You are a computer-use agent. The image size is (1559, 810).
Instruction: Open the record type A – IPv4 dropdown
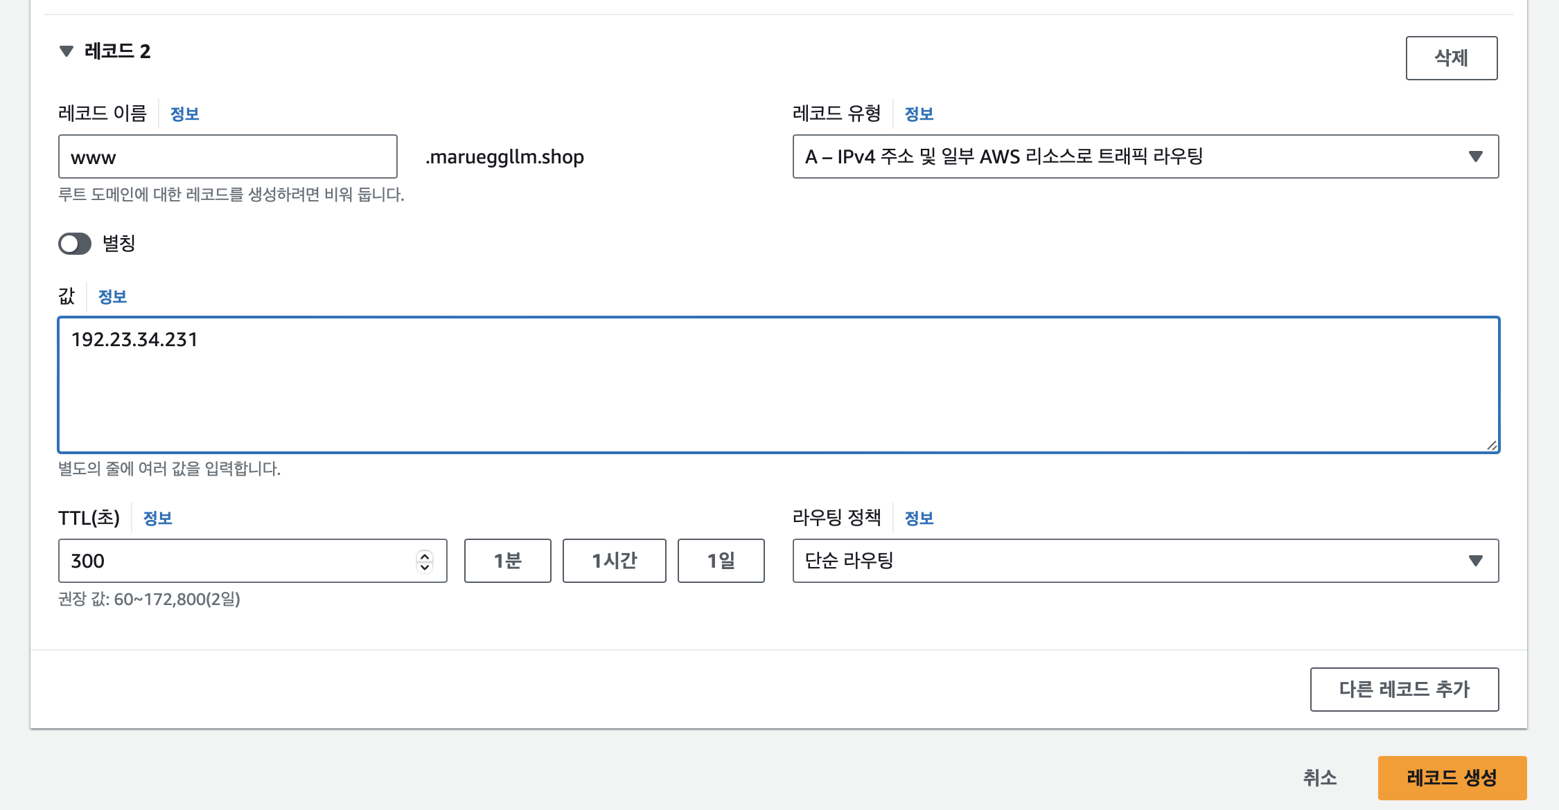click(x=1145, y=157)
